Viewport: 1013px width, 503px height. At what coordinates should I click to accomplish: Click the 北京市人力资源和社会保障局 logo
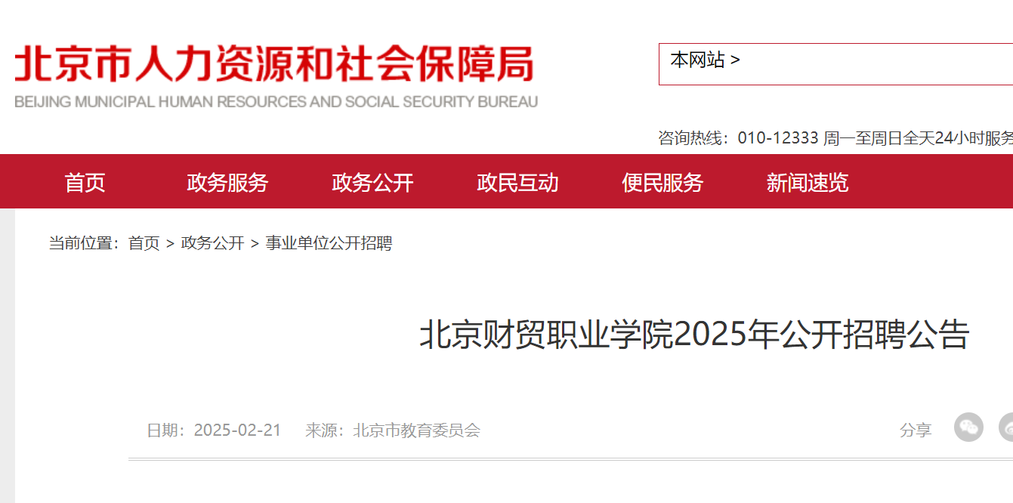click(274, 64)
